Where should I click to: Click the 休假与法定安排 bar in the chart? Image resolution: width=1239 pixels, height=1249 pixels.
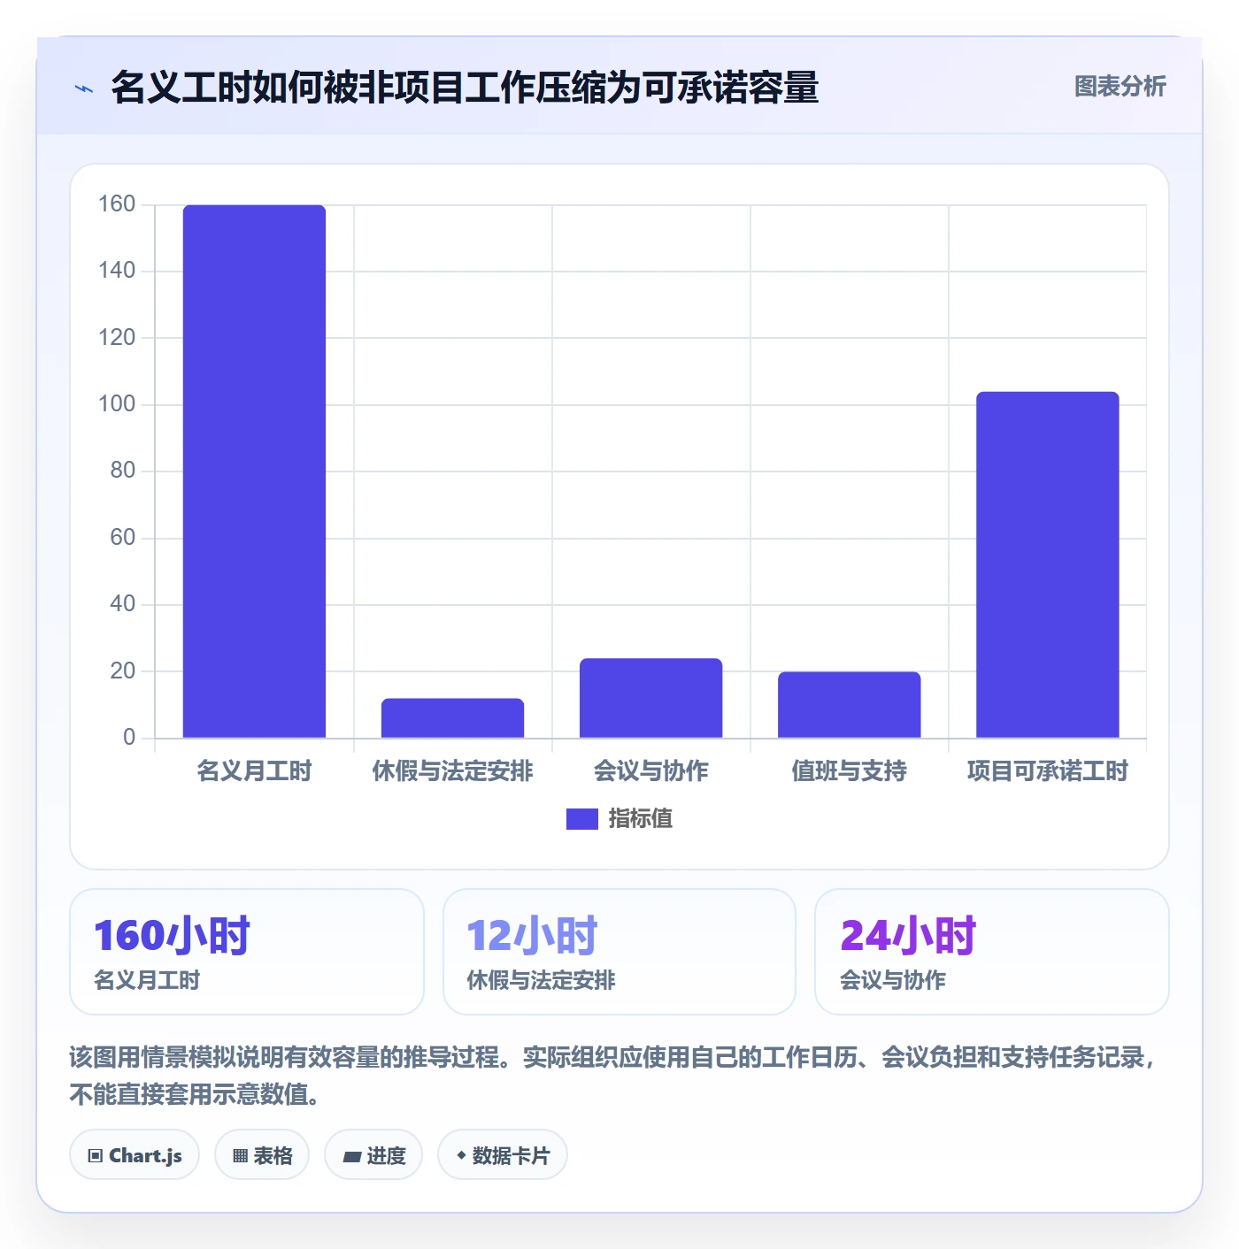pyautogui.click(x=452, y=717)
